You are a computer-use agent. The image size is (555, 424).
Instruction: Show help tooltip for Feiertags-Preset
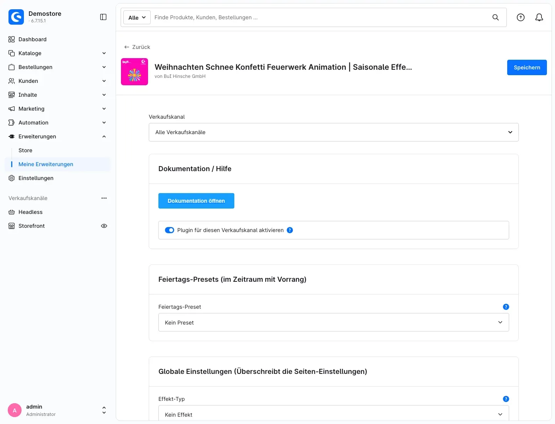pyautogui.click(x=506, y=307)
